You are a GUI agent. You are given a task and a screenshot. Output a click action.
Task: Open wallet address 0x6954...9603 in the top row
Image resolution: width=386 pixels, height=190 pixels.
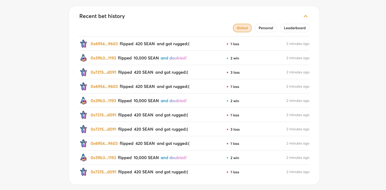104,44
